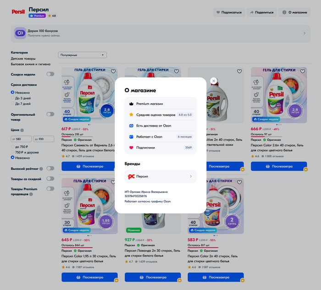Click info icon next to Цена
The image size is (321, 290).
click(x=22, y=130)
